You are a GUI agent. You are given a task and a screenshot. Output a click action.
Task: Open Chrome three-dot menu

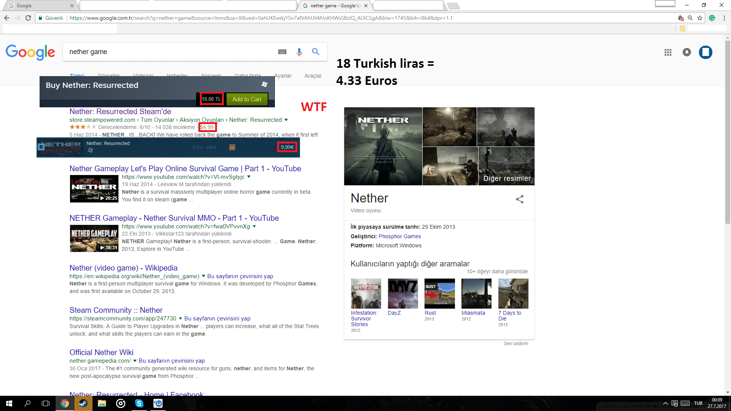coord(724,18)
